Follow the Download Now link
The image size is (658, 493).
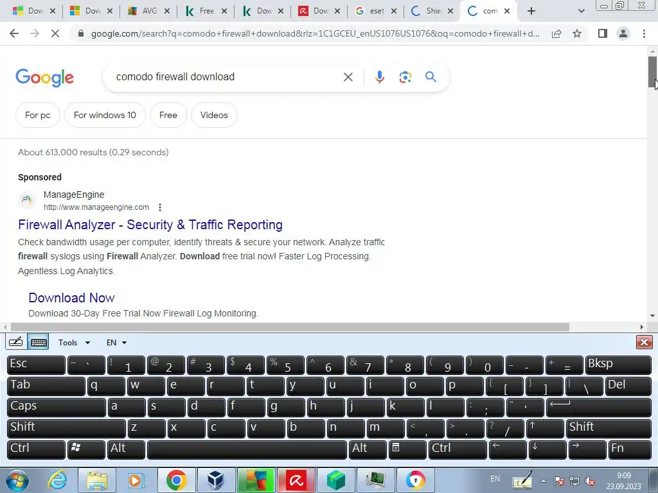[x=71, y=298]
